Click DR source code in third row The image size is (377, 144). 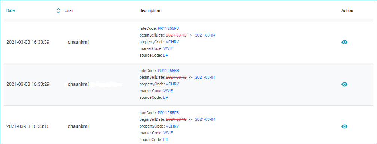click(x=165, y=140)
